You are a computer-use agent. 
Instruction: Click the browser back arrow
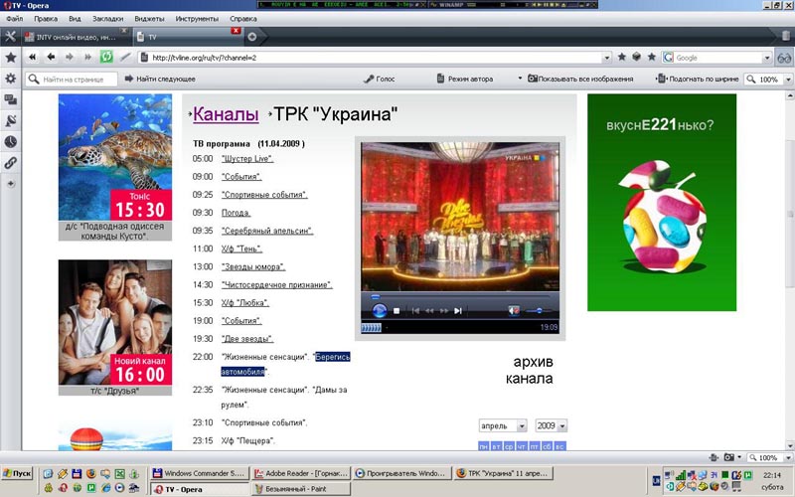pyautogui.click(x=49, y=57)
